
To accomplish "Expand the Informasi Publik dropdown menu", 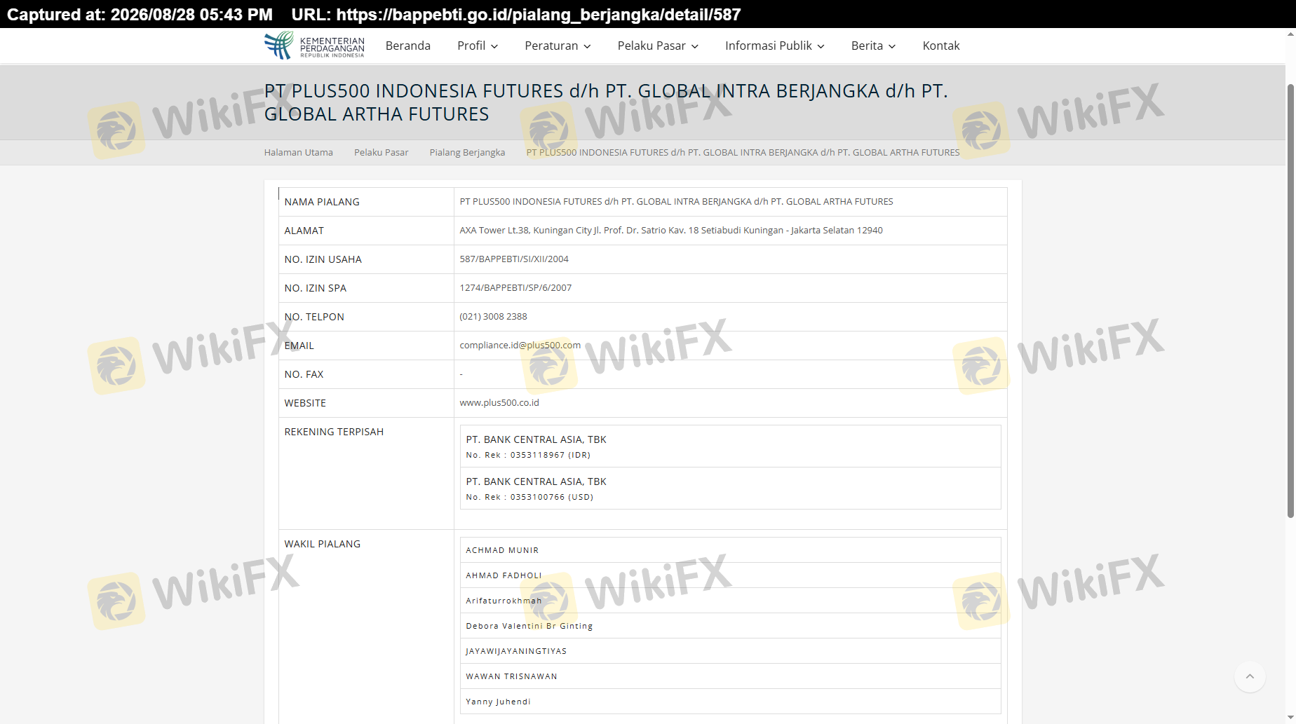I will pyautogui.click(x=775, y=46).
